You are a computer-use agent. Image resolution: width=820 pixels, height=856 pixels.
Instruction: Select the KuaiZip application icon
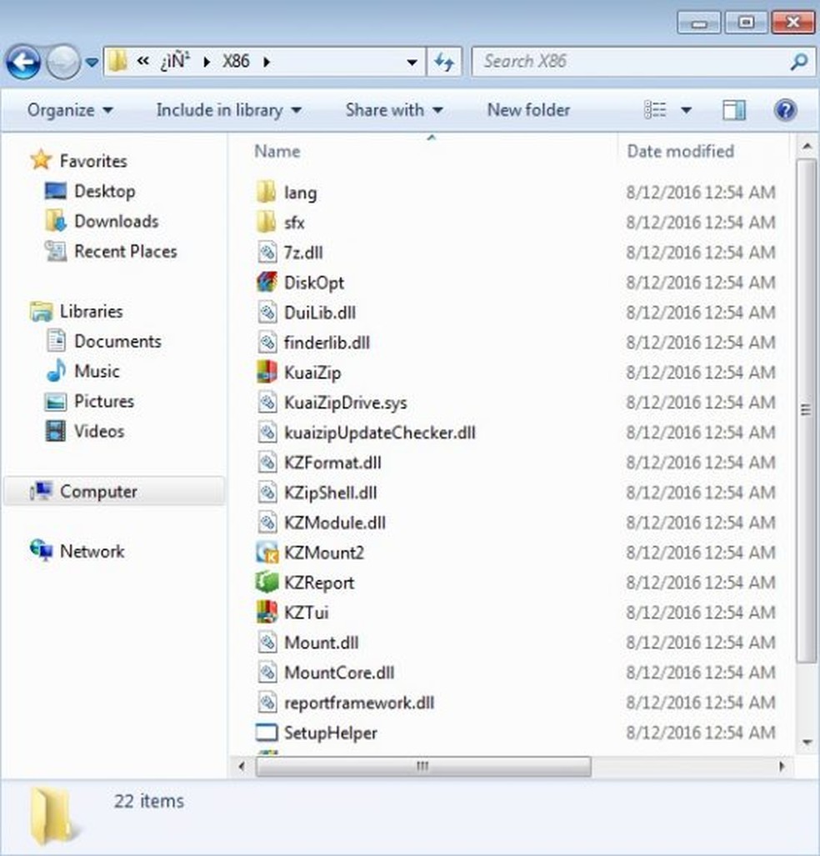(267, 373)
